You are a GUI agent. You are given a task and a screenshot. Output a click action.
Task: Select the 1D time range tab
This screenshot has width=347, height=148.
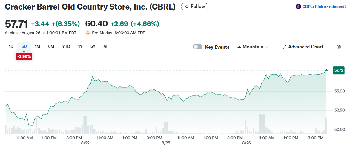tap(11, 46)
